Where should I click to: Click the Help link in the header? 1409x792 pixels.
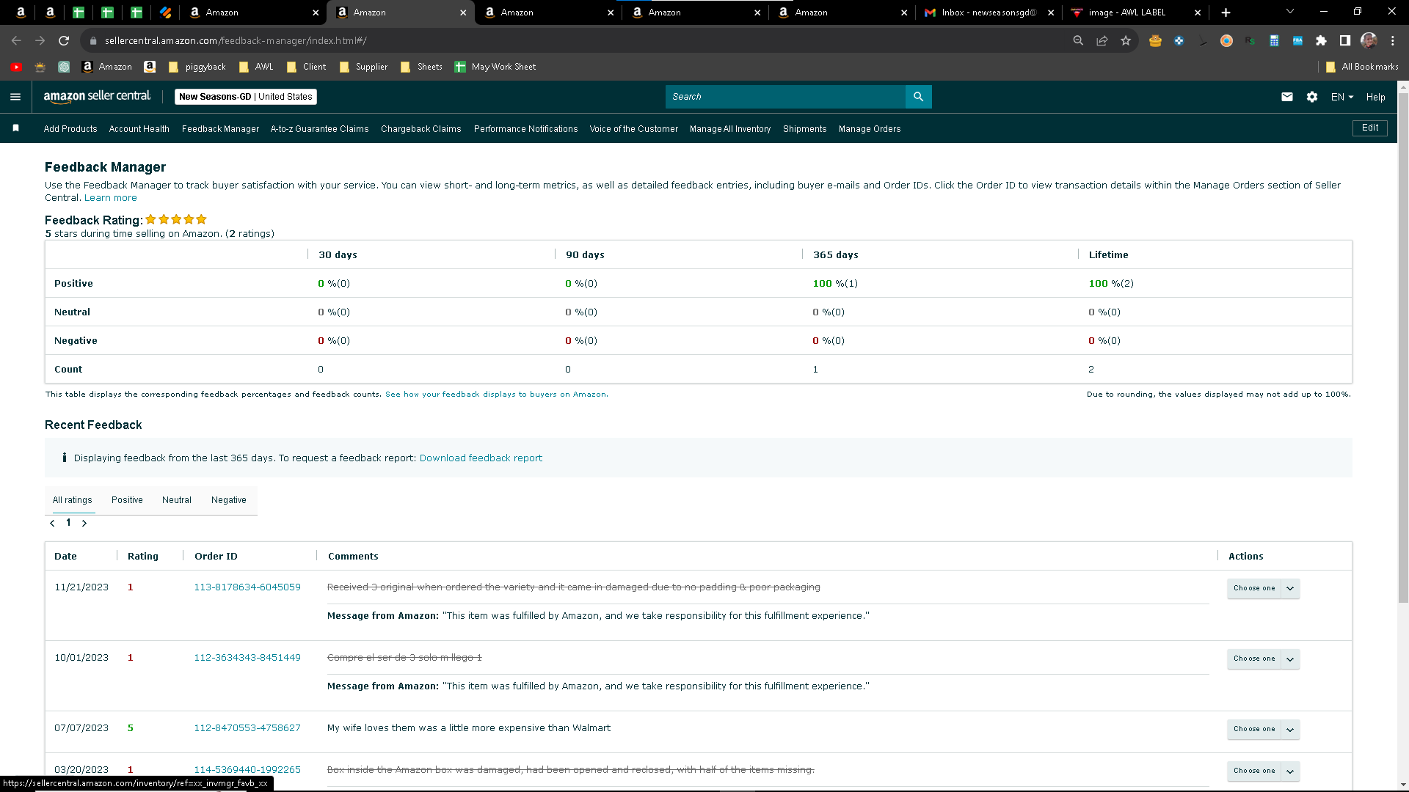point(1376,97)
